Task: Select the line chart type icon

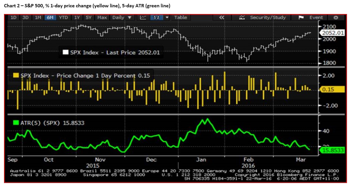Action: pos(143,18)
